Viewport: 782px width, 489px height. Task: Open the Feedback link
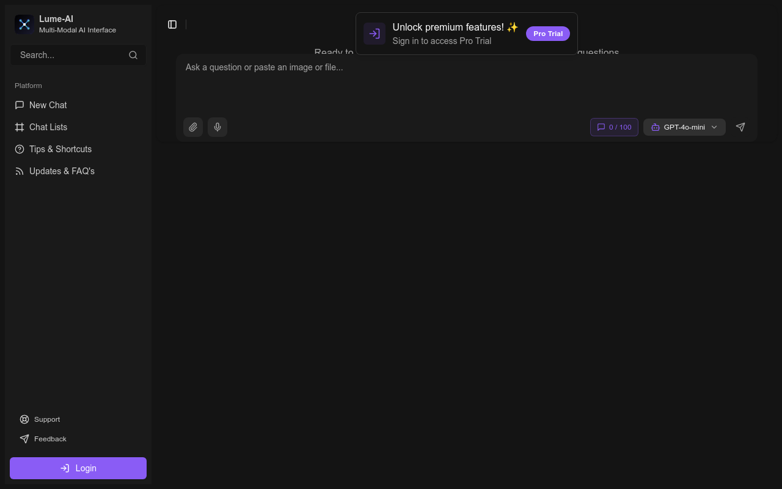49,439
